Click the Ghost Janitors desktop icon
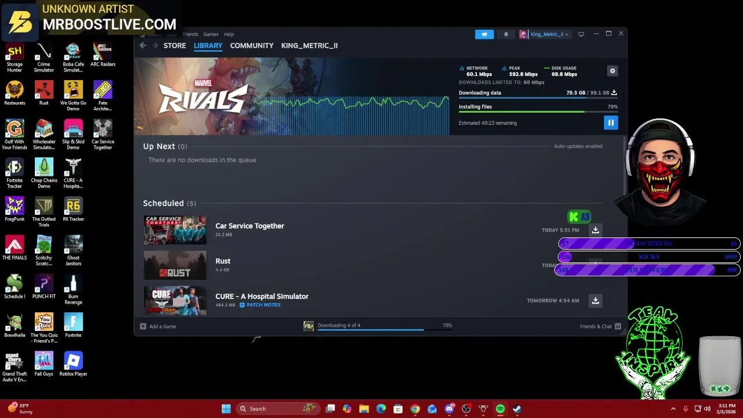The height and width of the screenshot is (418, 743). (x=73, y=251)
